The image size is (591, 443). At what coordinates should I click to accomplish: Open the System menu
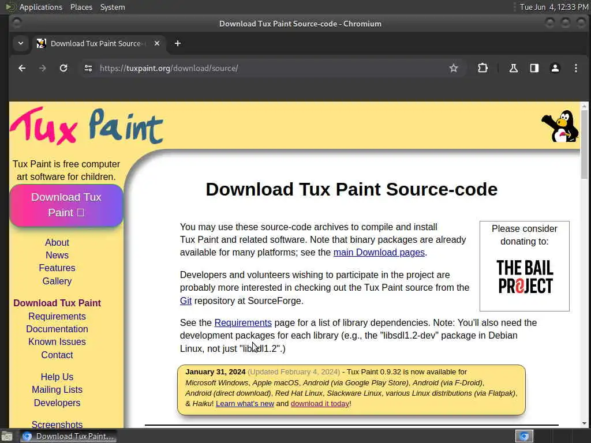(x=113, y=7)
